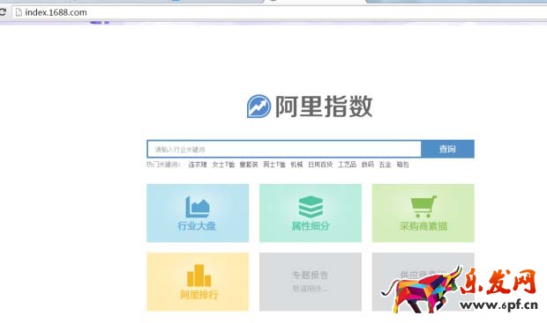
Task: Select hot keyword 女士T恤
Action: (223, 165)
